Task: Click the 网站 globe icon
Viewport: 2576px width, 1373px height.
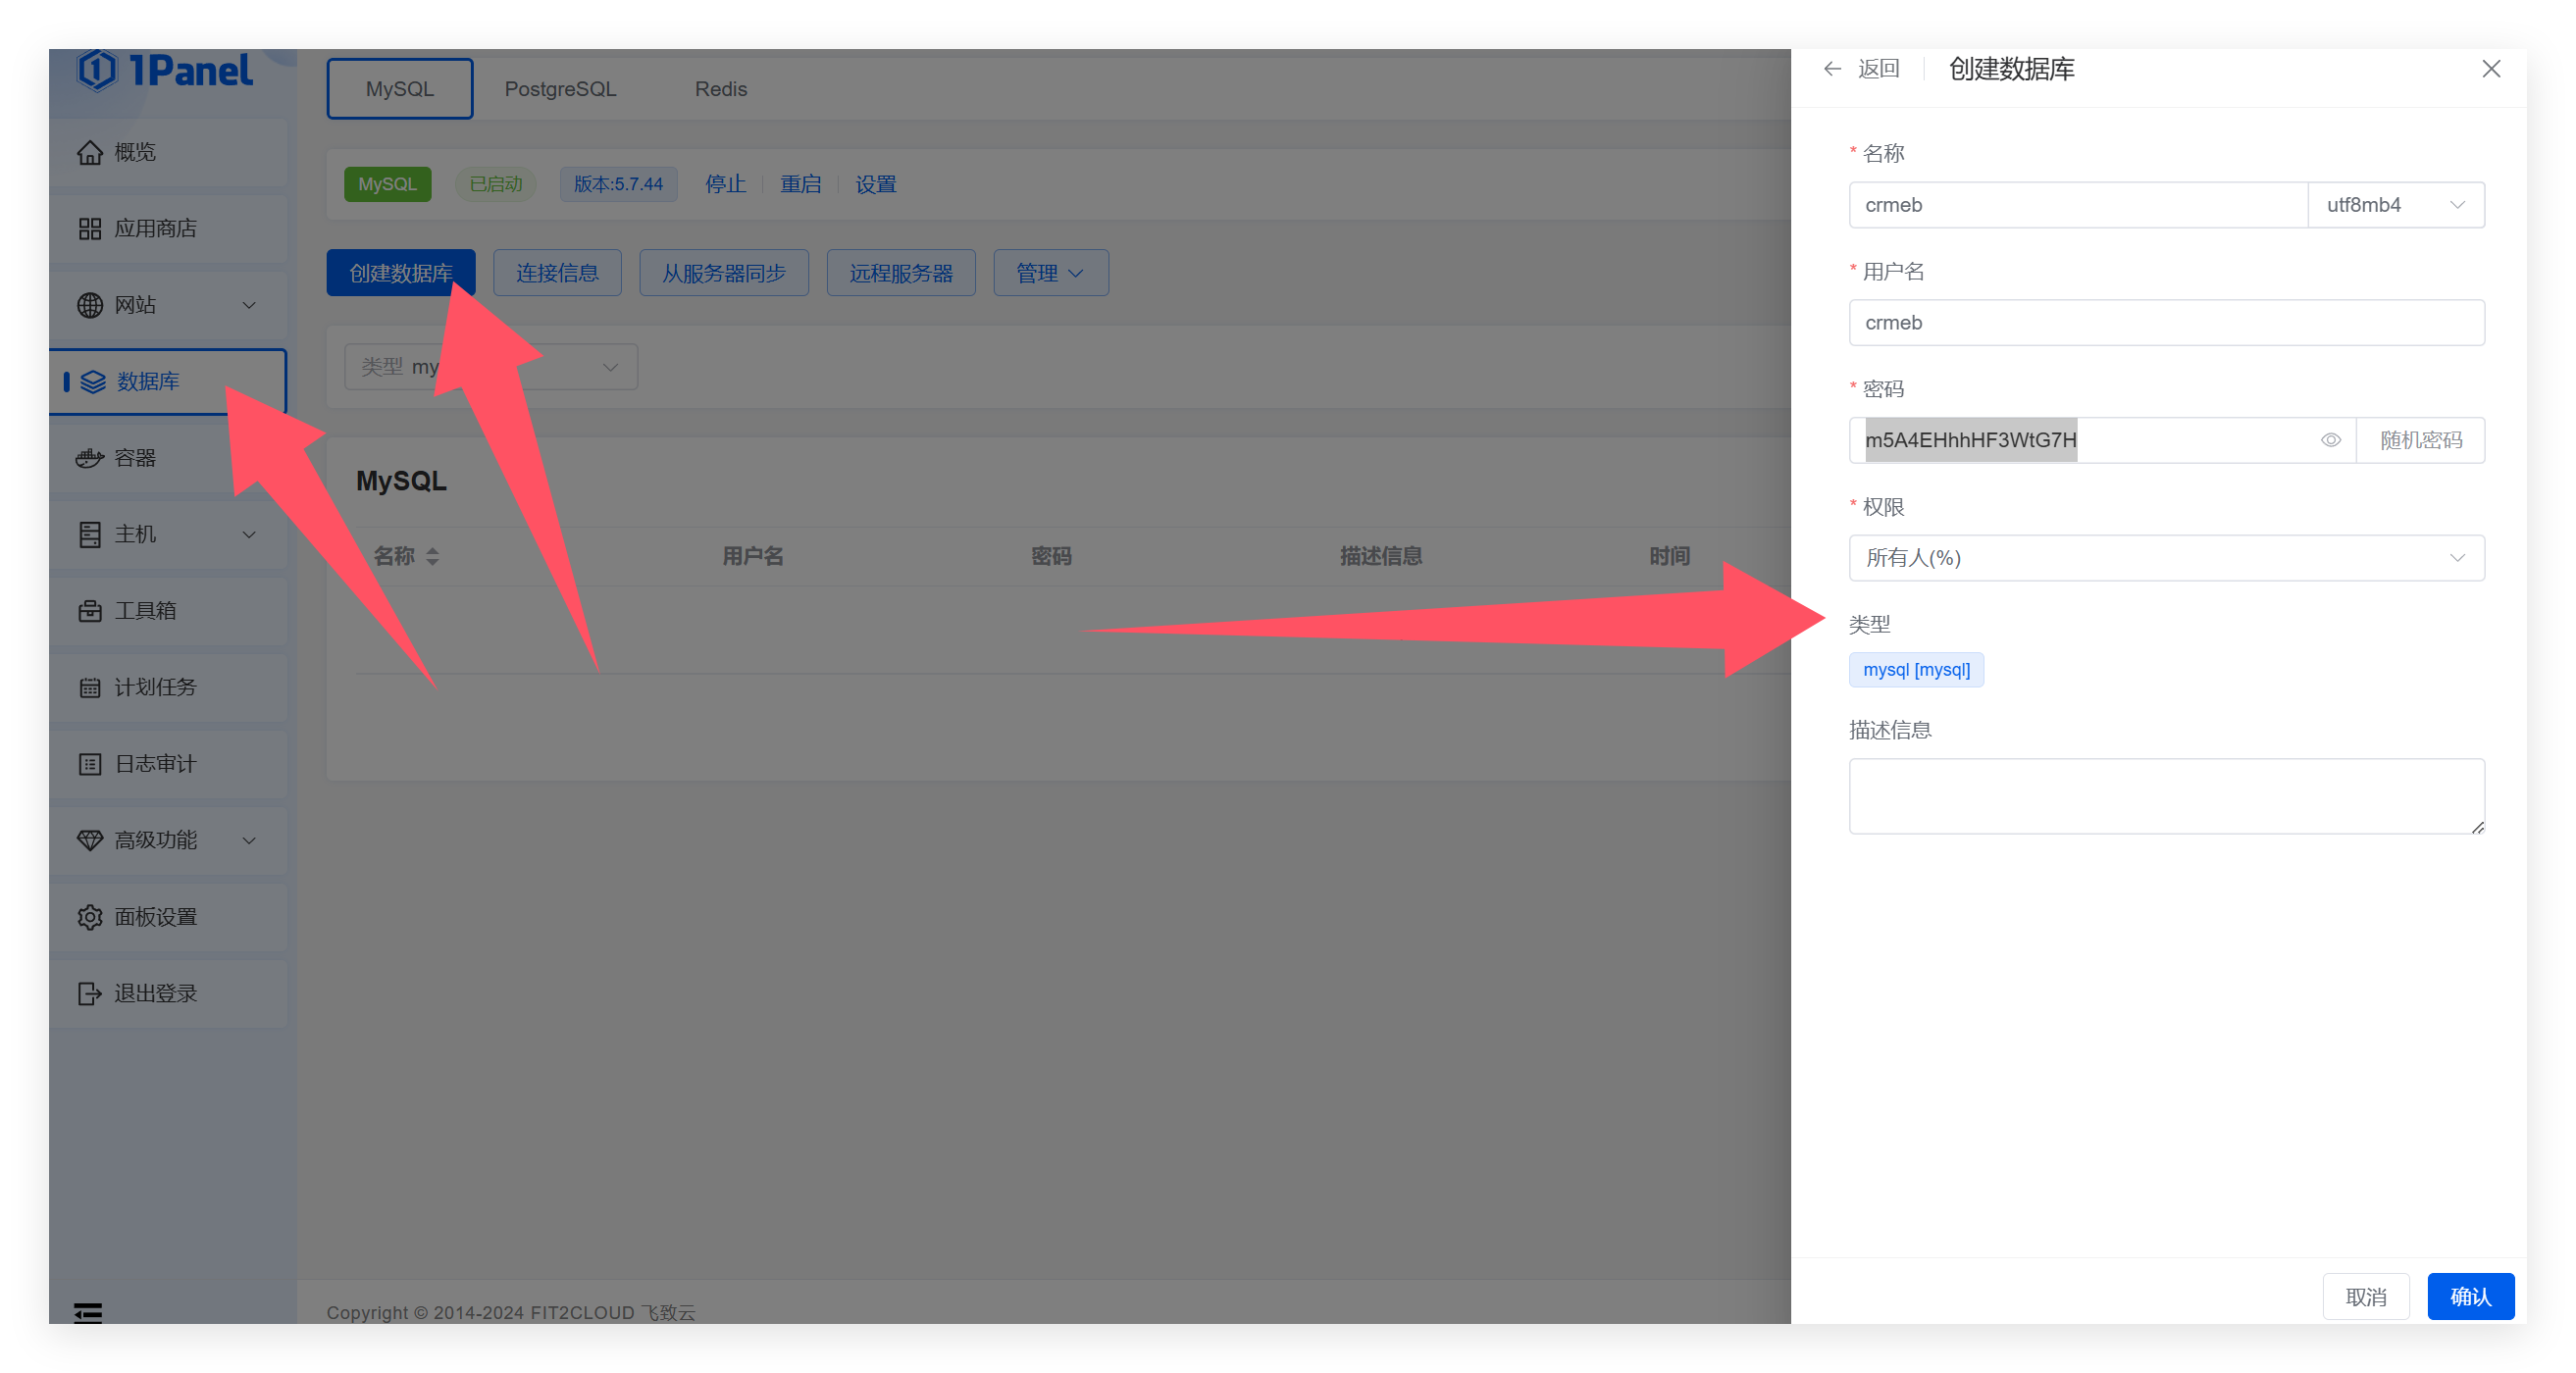Action: (90, 305)
